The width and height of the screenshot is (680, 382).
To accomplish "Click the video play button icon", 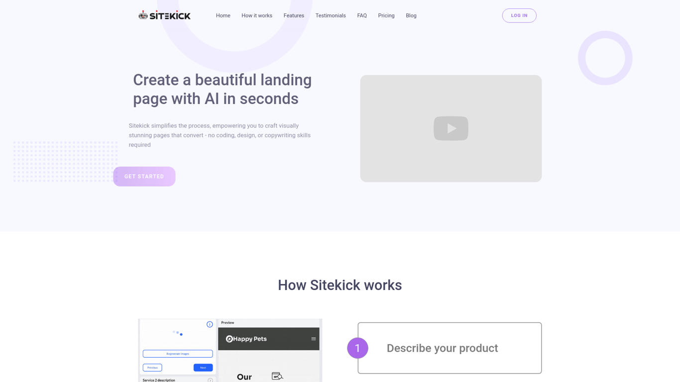I will coord(451,128).
